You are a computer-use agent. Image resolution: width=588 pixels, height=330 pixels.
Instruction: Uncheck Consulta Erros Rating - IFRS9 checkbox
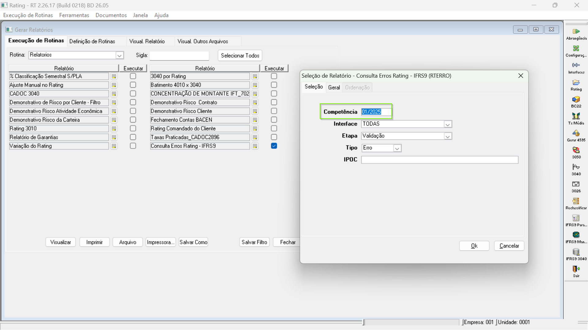(274, 146)
